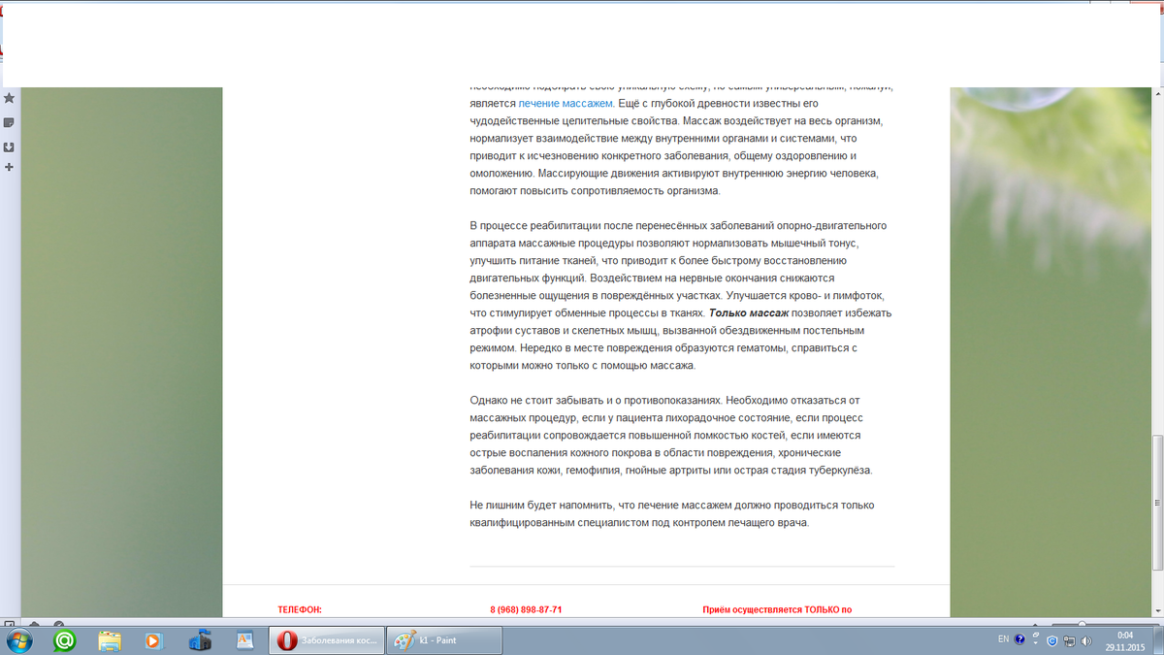
Task: Open the clock showing 0:04 29.11.2015
Action: [x=1125, y=640]
